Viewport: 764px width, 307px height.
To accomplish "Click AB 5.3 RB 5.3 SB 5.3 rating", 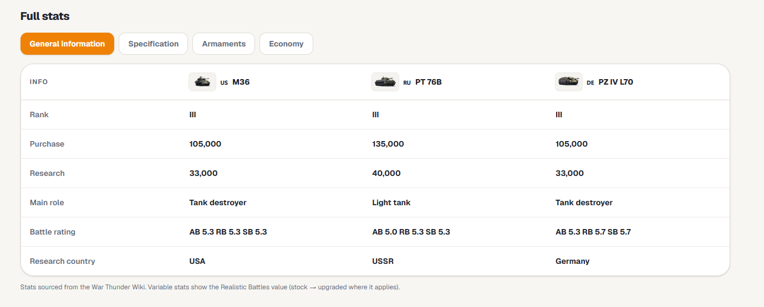I will coord(228,232).
